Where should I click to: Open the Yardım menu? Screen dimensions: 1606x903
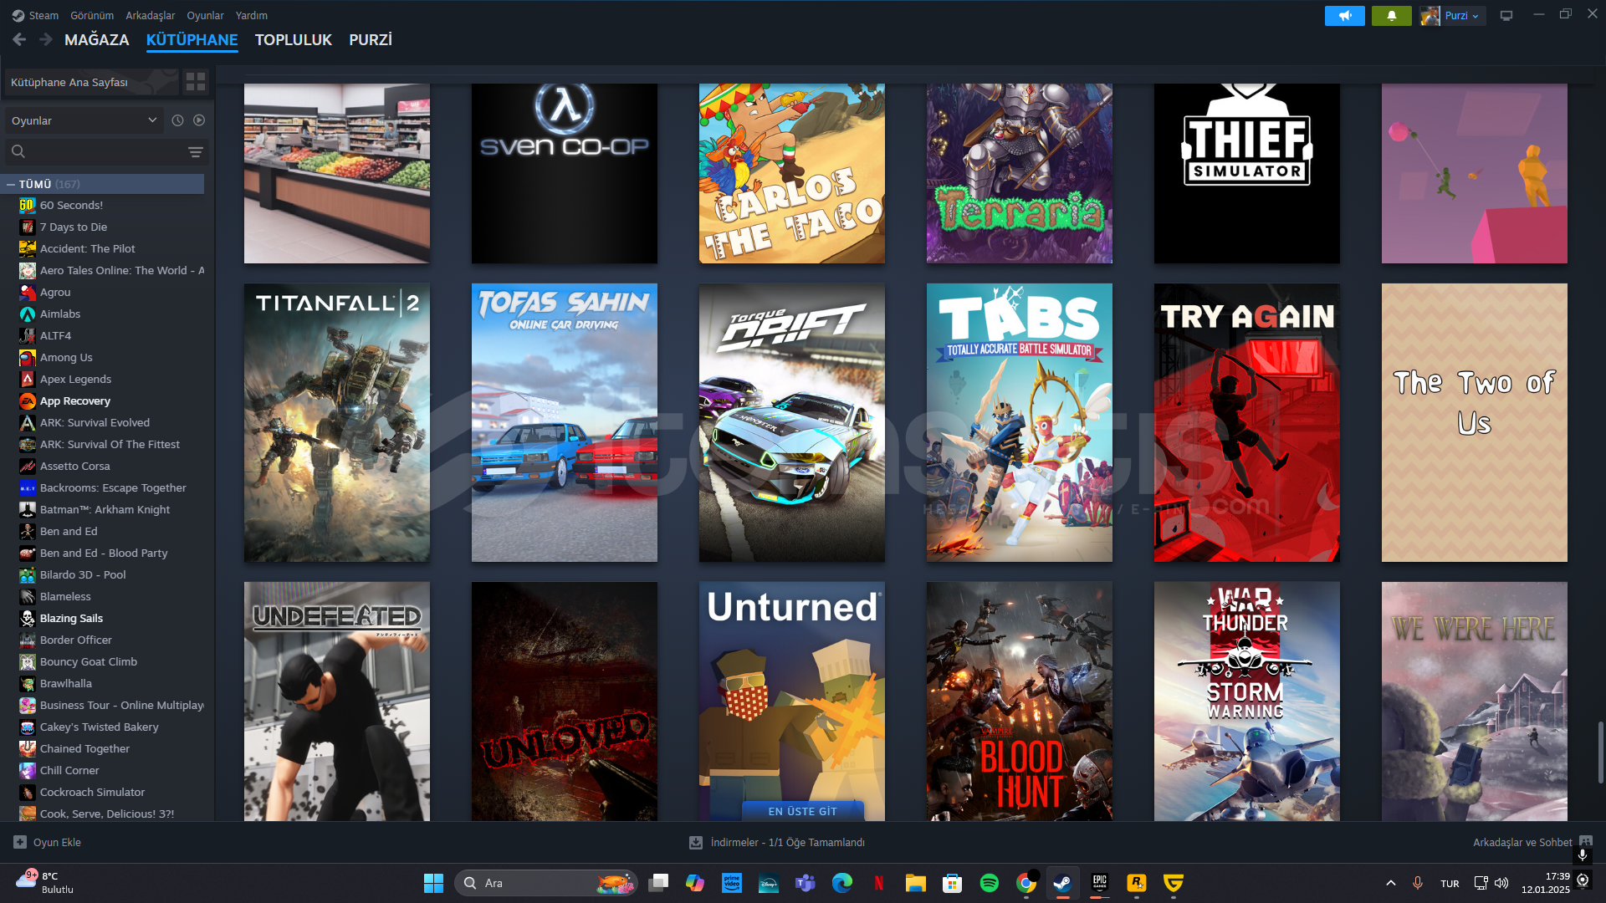(252, 15)
